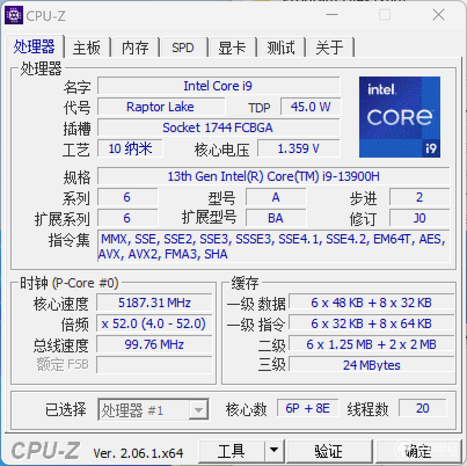Expand the 工具 button dropdown arrow
This screenshot has height=466, width=467.
point(274,450)
